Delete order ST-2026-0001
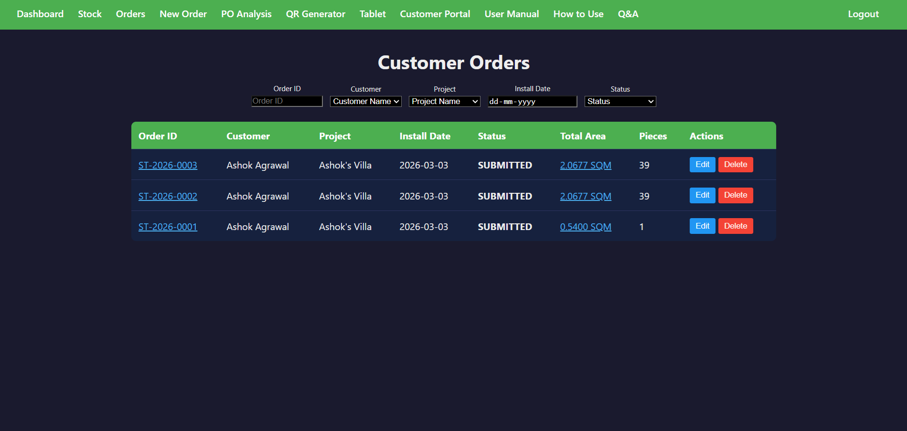907x431 pixels. [735, 226]
